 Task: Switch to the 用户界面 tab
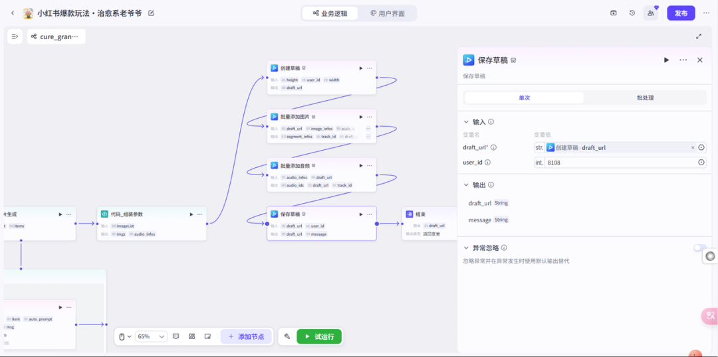(x=388, y=13)
